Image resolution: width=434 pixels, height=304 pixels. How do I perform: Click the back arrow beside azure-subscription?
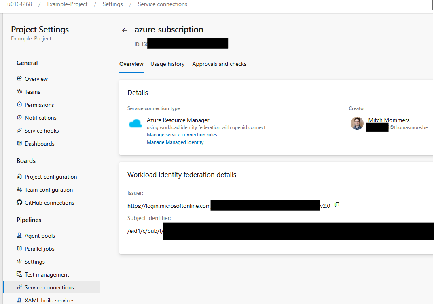(125, 30)
